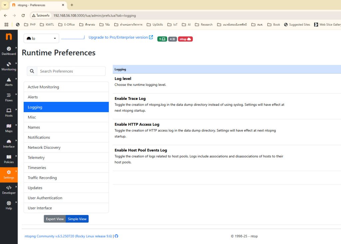
Task: Click the Enable HTTP Access Log heading
Action: tap(137, 124)
